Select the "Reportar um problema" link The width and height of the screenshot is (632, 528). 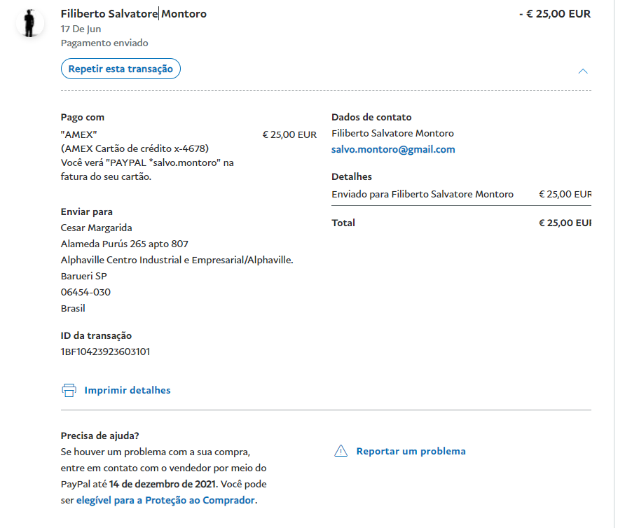click(411, 451)
